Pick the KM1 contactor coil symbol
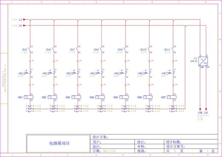Viewport: 222px width, 157px height. pos(29,97)
